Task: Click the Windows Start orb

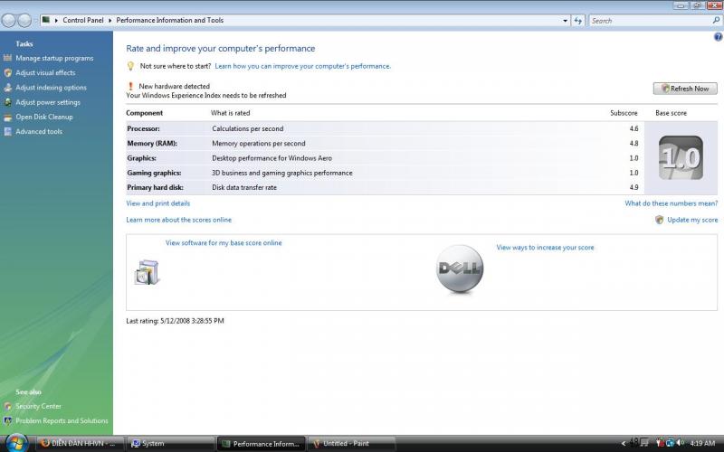Action: [x=16, y=442]
